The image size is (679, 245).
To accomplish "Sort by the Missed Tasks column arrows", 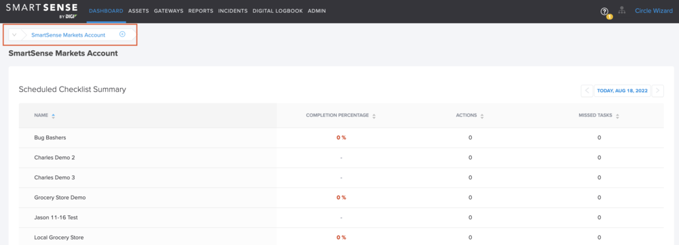I will pyautogui.click(x=617, y=116).
